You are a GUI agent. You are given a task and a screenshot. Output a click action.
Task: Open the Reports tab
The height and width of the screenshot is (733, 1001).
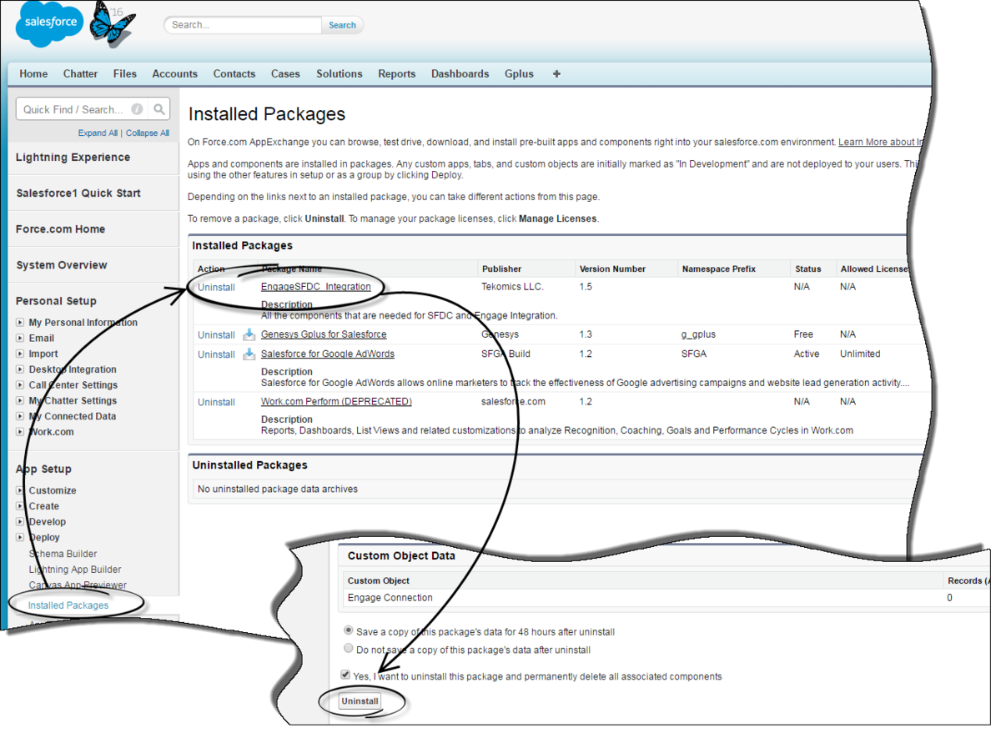pyautogui.click(x=396, y=73)
